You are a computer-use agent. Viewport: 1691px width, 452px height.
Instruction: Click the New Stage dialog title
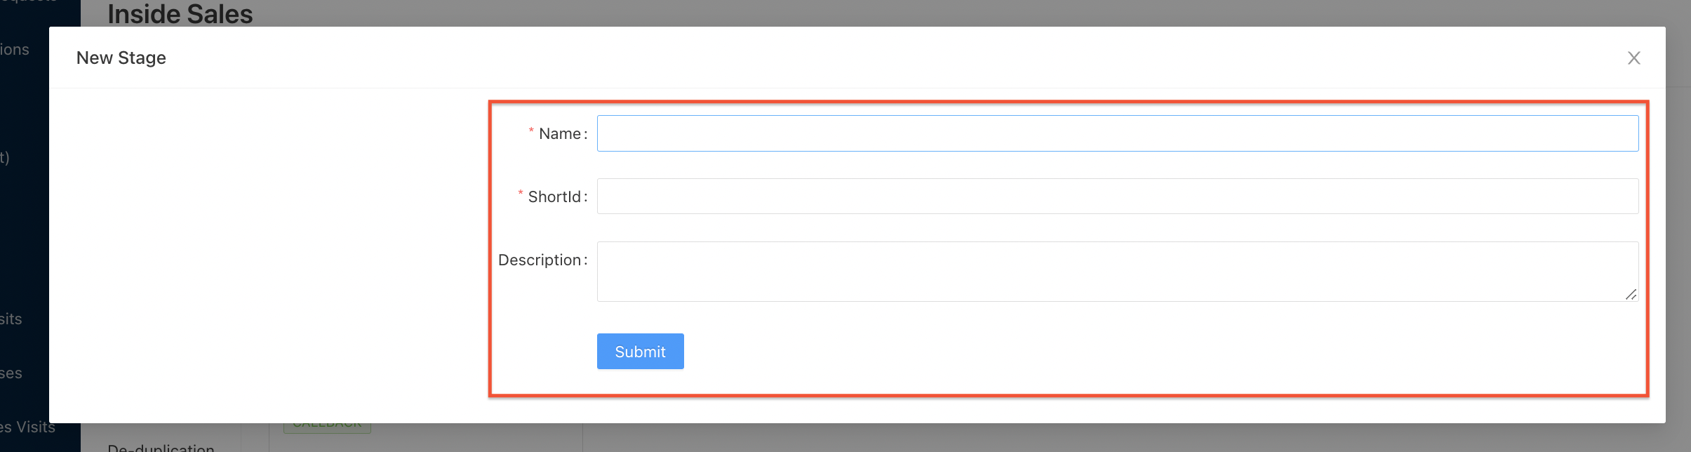click(x=121, y=58)
